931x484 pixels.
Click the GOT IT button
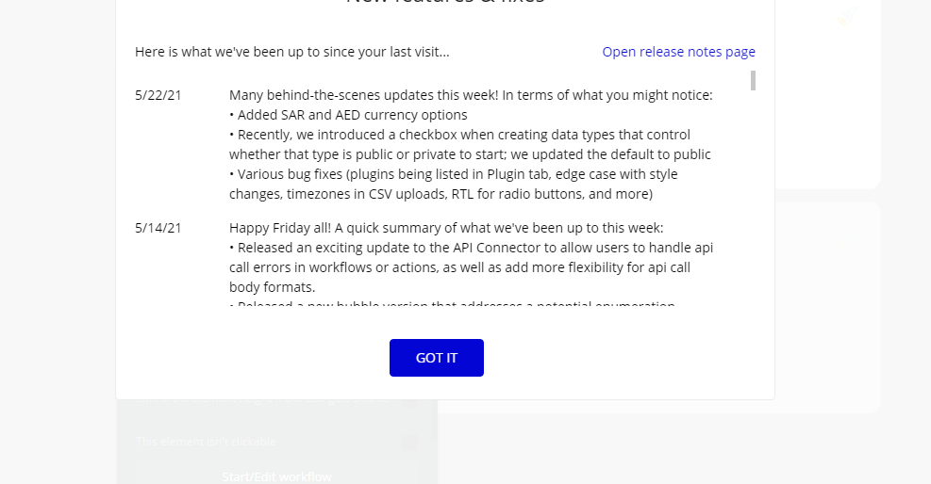pos(437,358)
